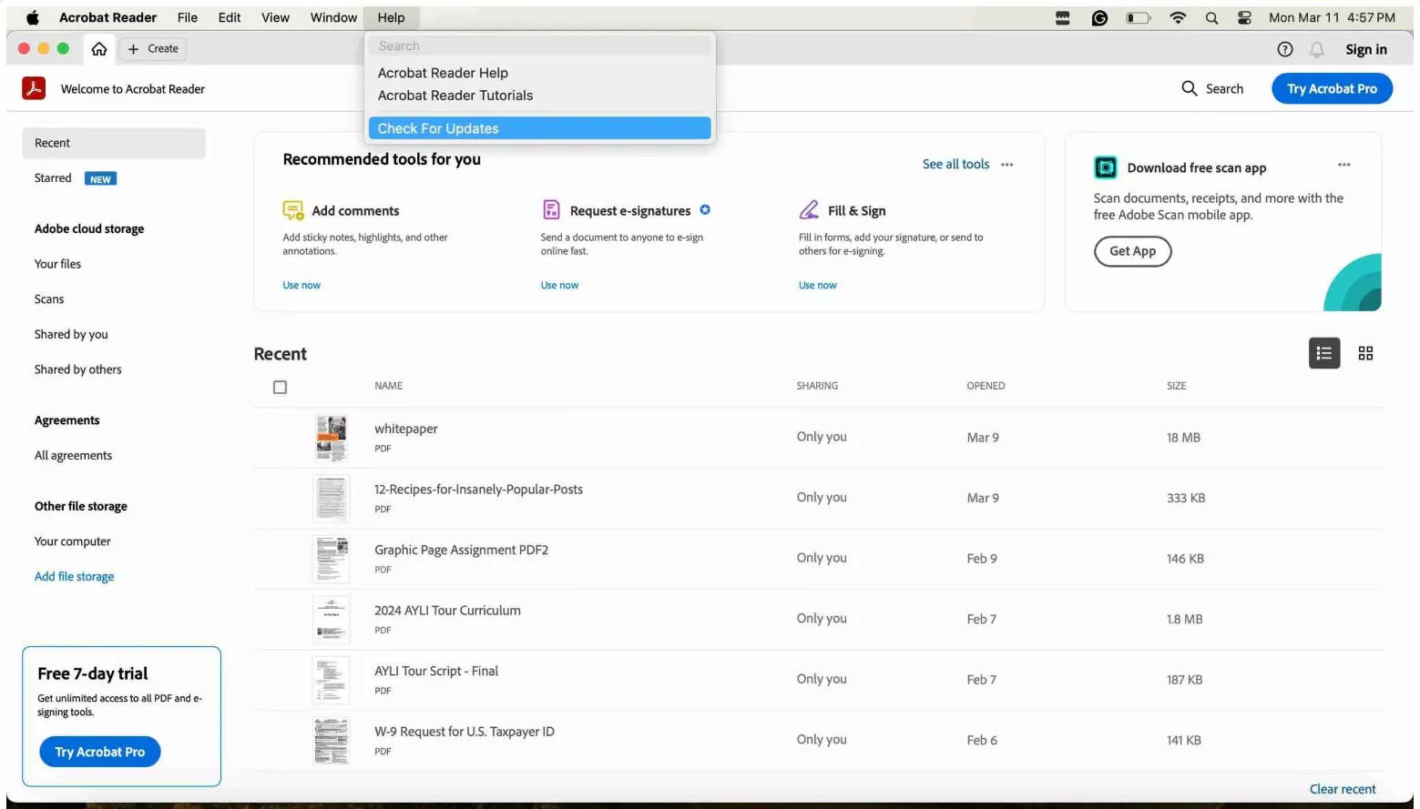Click Try Acrobat Pro in trial card
Viewport: 1420px width, 809px height.
point(100,752)
